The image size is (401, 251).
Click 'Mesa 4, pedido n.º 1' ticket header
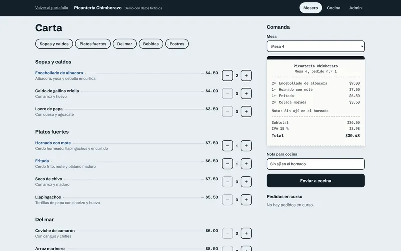[316, 71]
